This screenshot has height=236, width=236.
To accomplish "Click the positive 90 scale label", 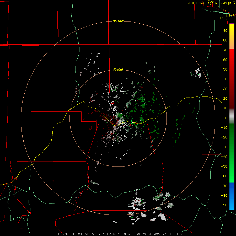I will pos(225,31).
